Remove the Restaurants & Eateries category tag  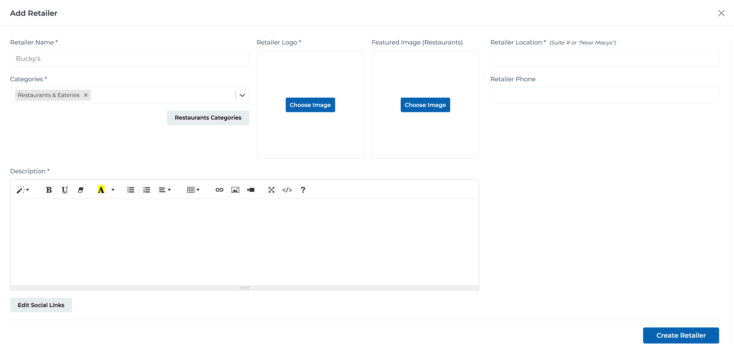click(86, 95)
